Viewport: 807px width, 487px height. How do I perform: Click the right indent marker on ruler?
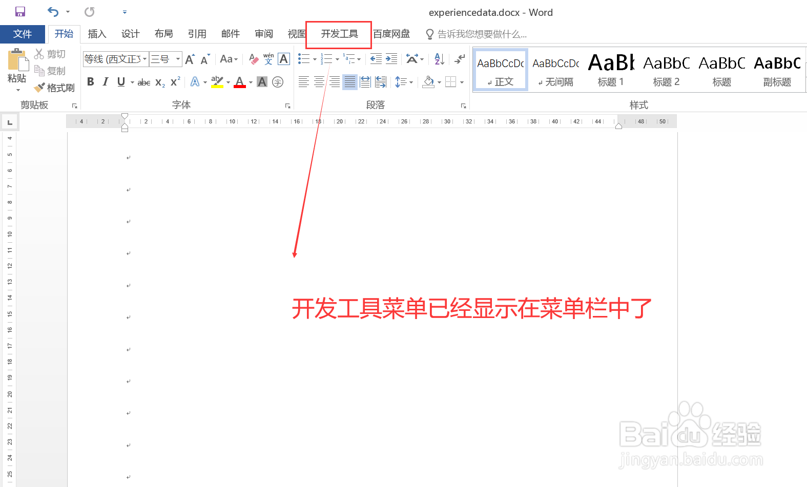pyautogui.click(x=618, y=126)
